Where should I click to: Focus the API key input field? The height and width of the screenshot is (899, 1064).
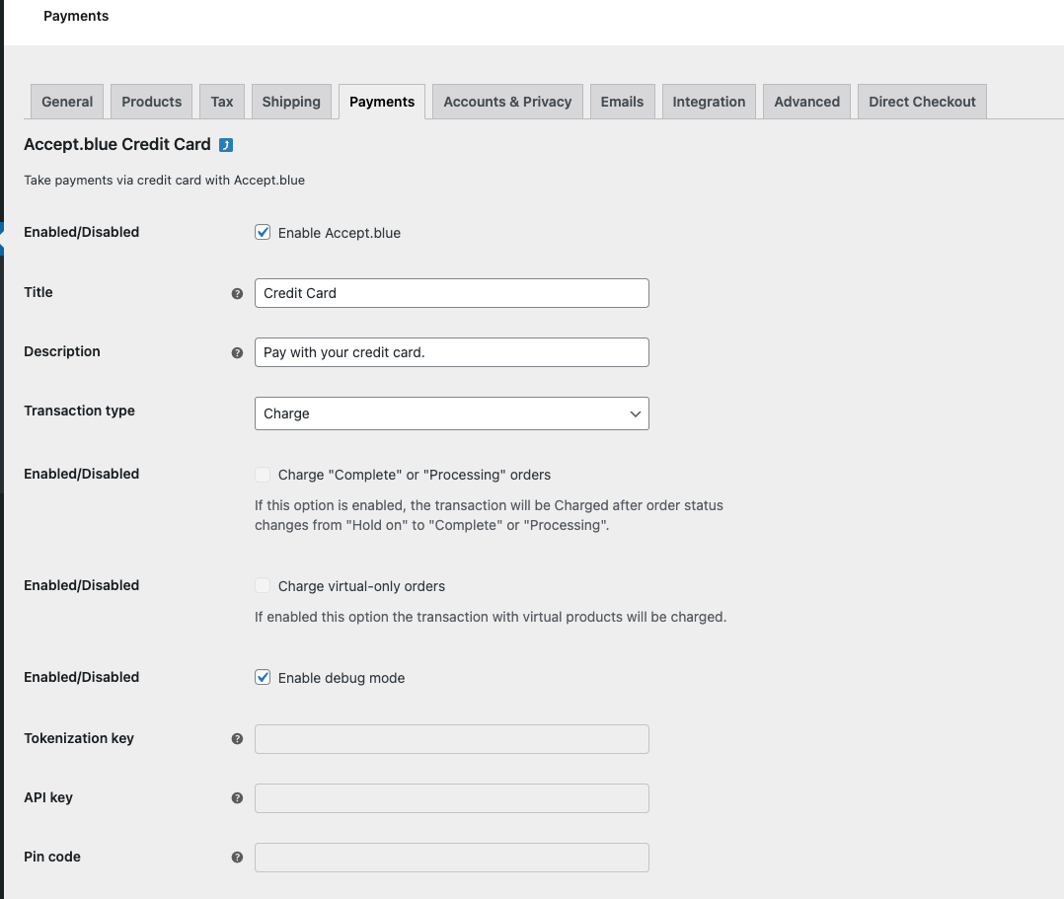click(451, 798)
